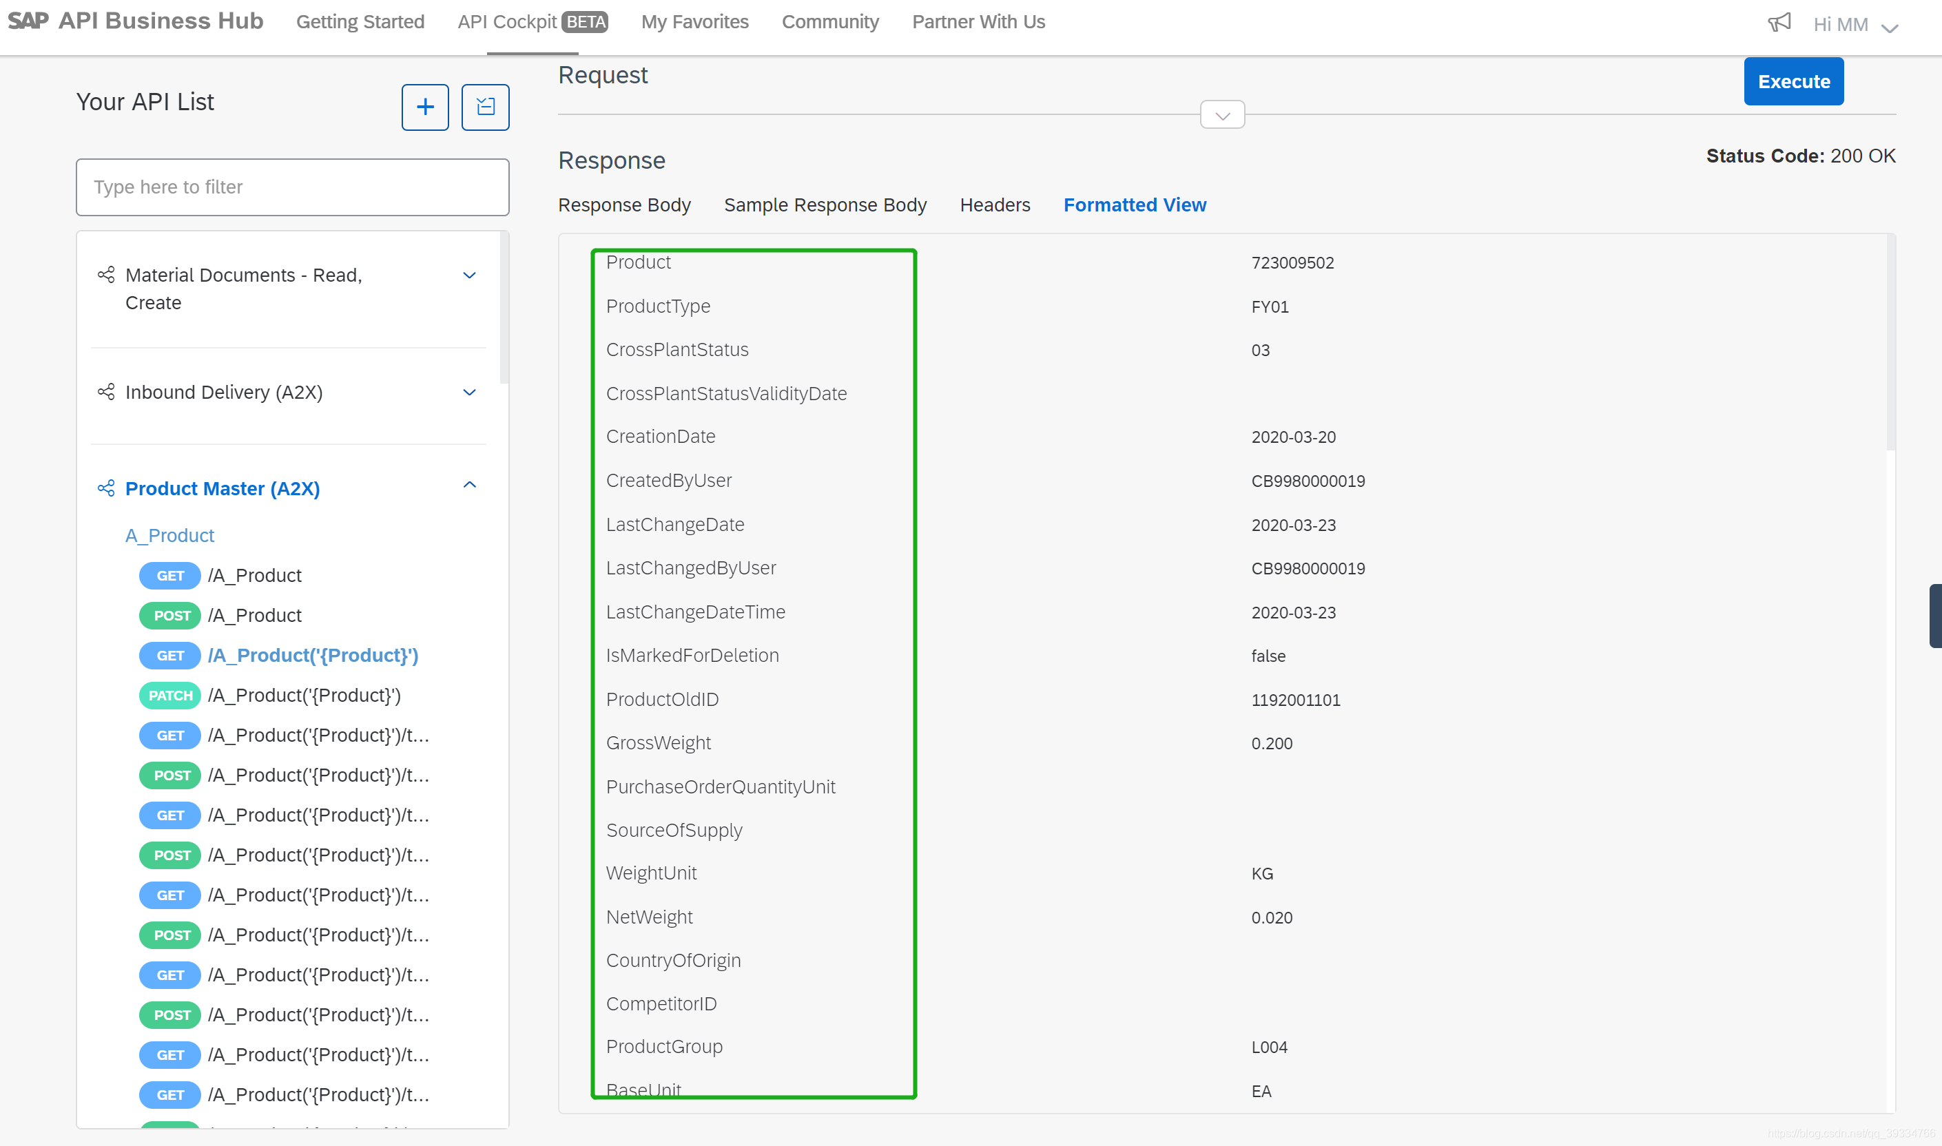Image resolution: width=1942 pixels, height=1146 pixels.
Task: Click the LastChangedByUser field label
Action: pos(690,567)
